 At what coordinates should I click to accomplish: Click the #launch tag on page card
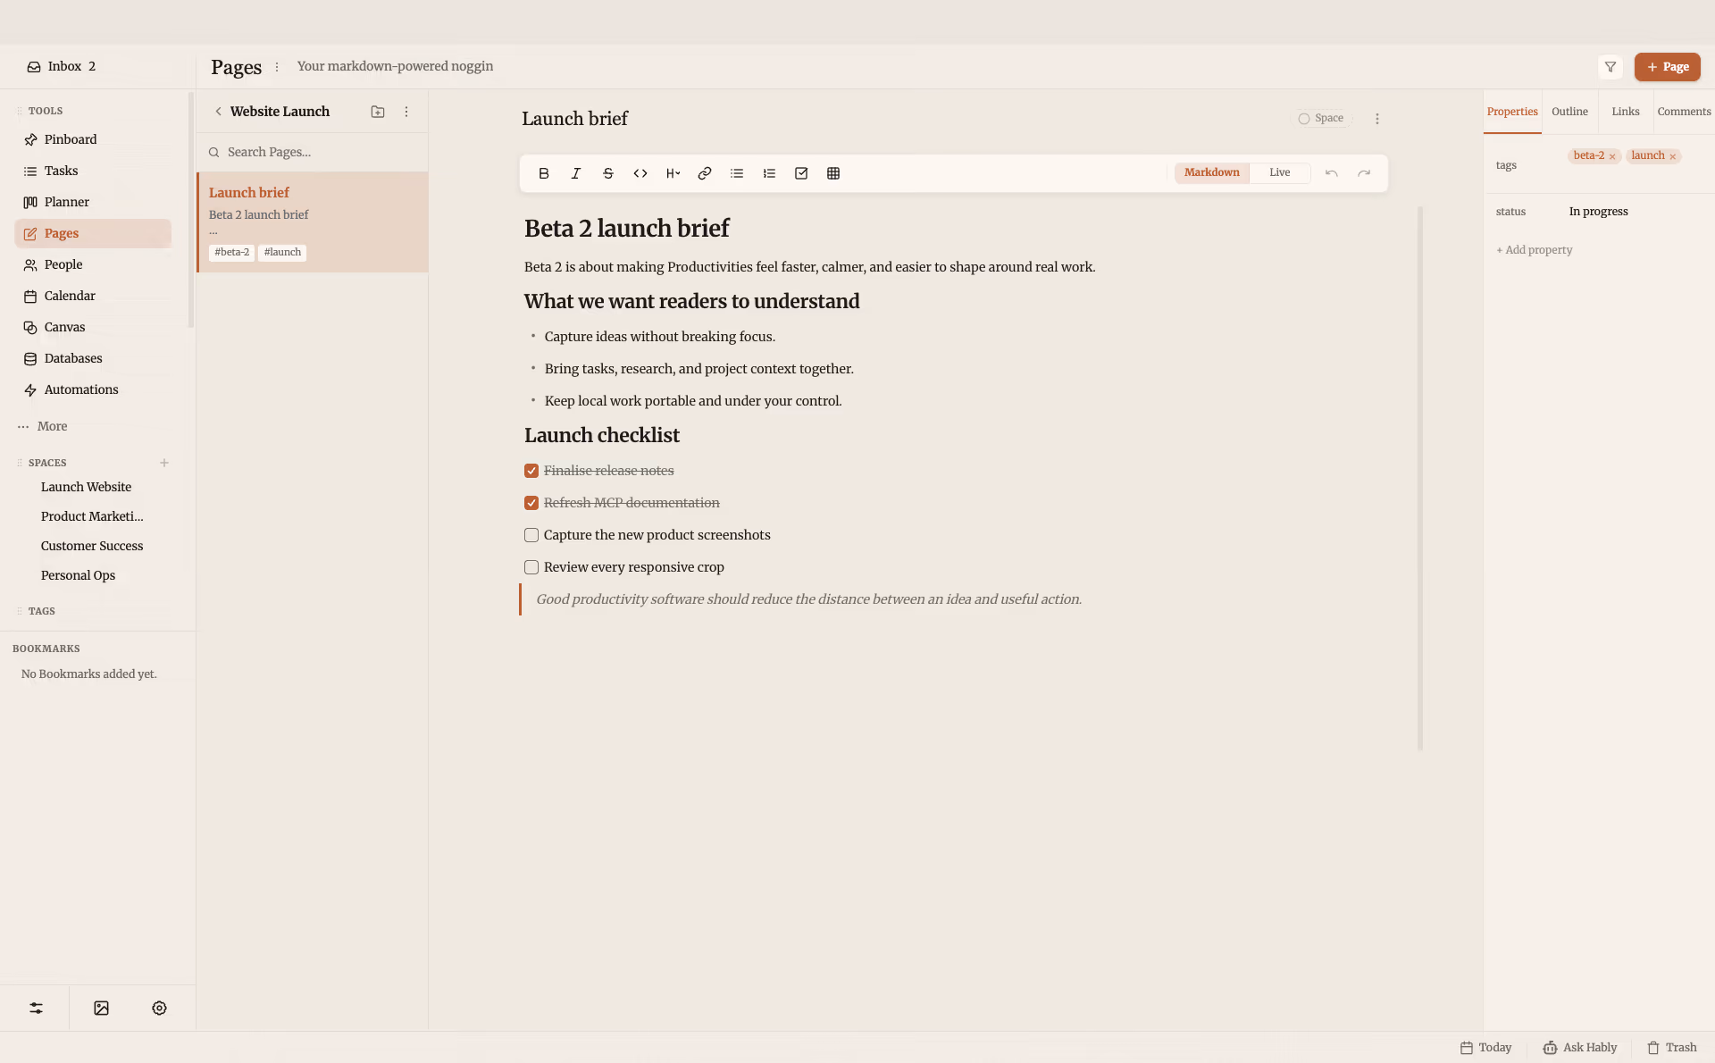[x=282, y=253]
